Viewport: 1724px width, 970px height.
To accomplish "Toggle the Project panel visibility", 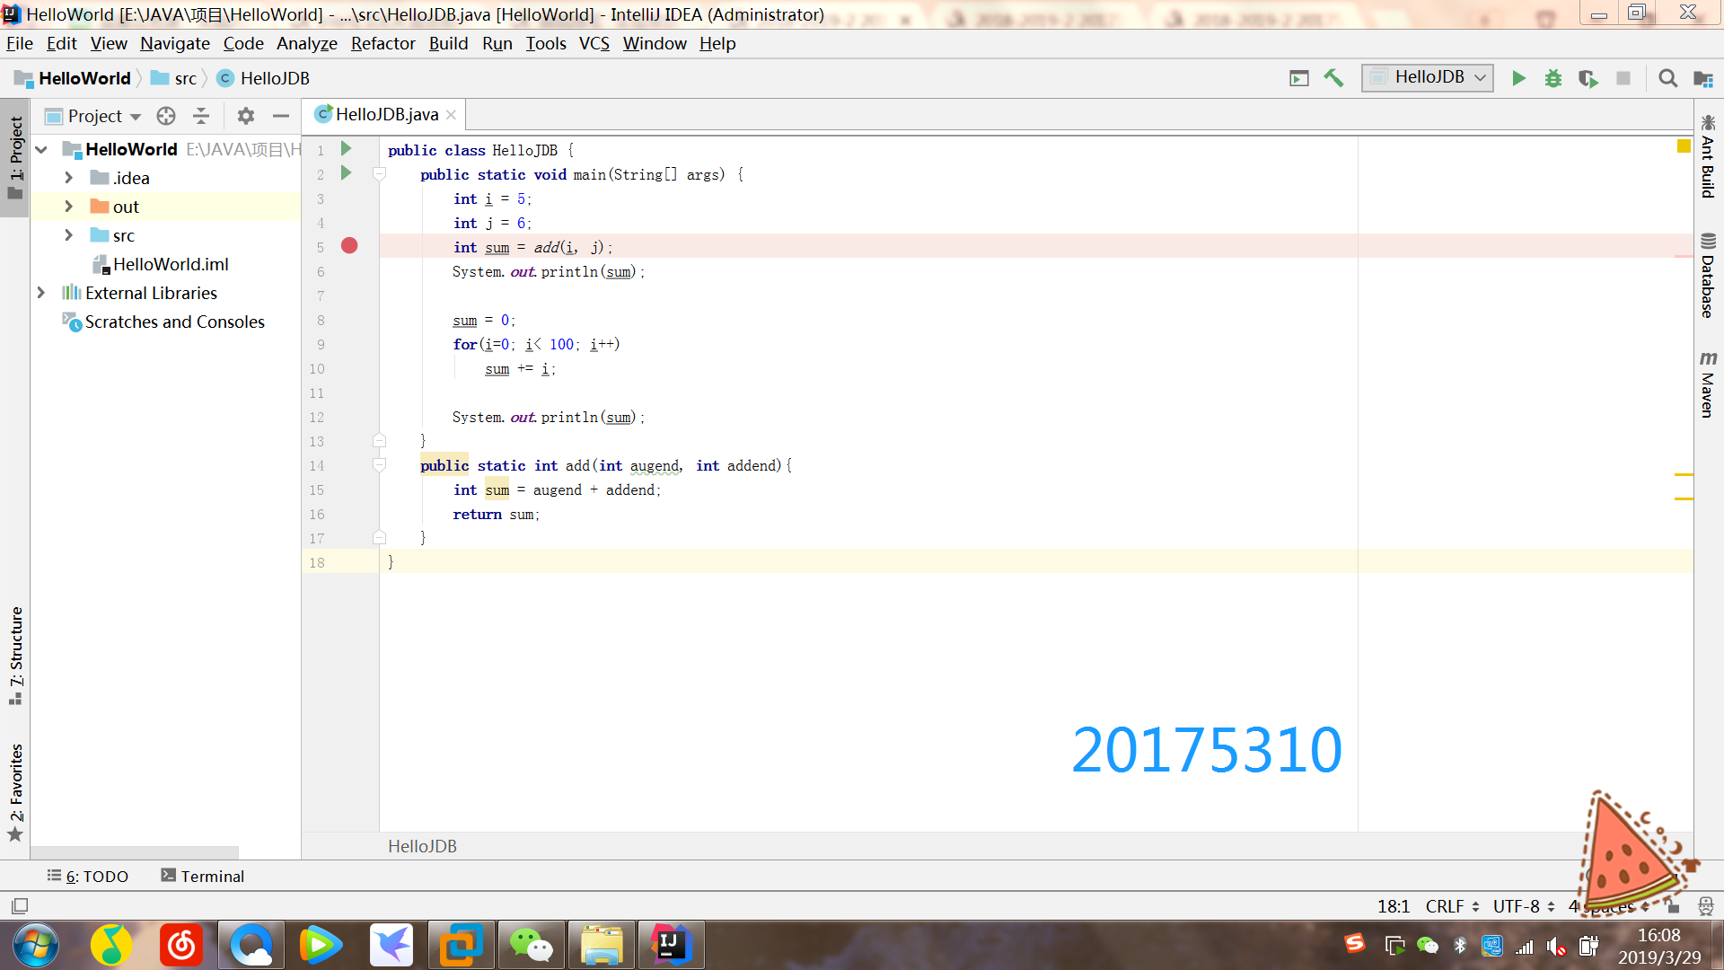I will pyautogui.click(x=16, y=155).
